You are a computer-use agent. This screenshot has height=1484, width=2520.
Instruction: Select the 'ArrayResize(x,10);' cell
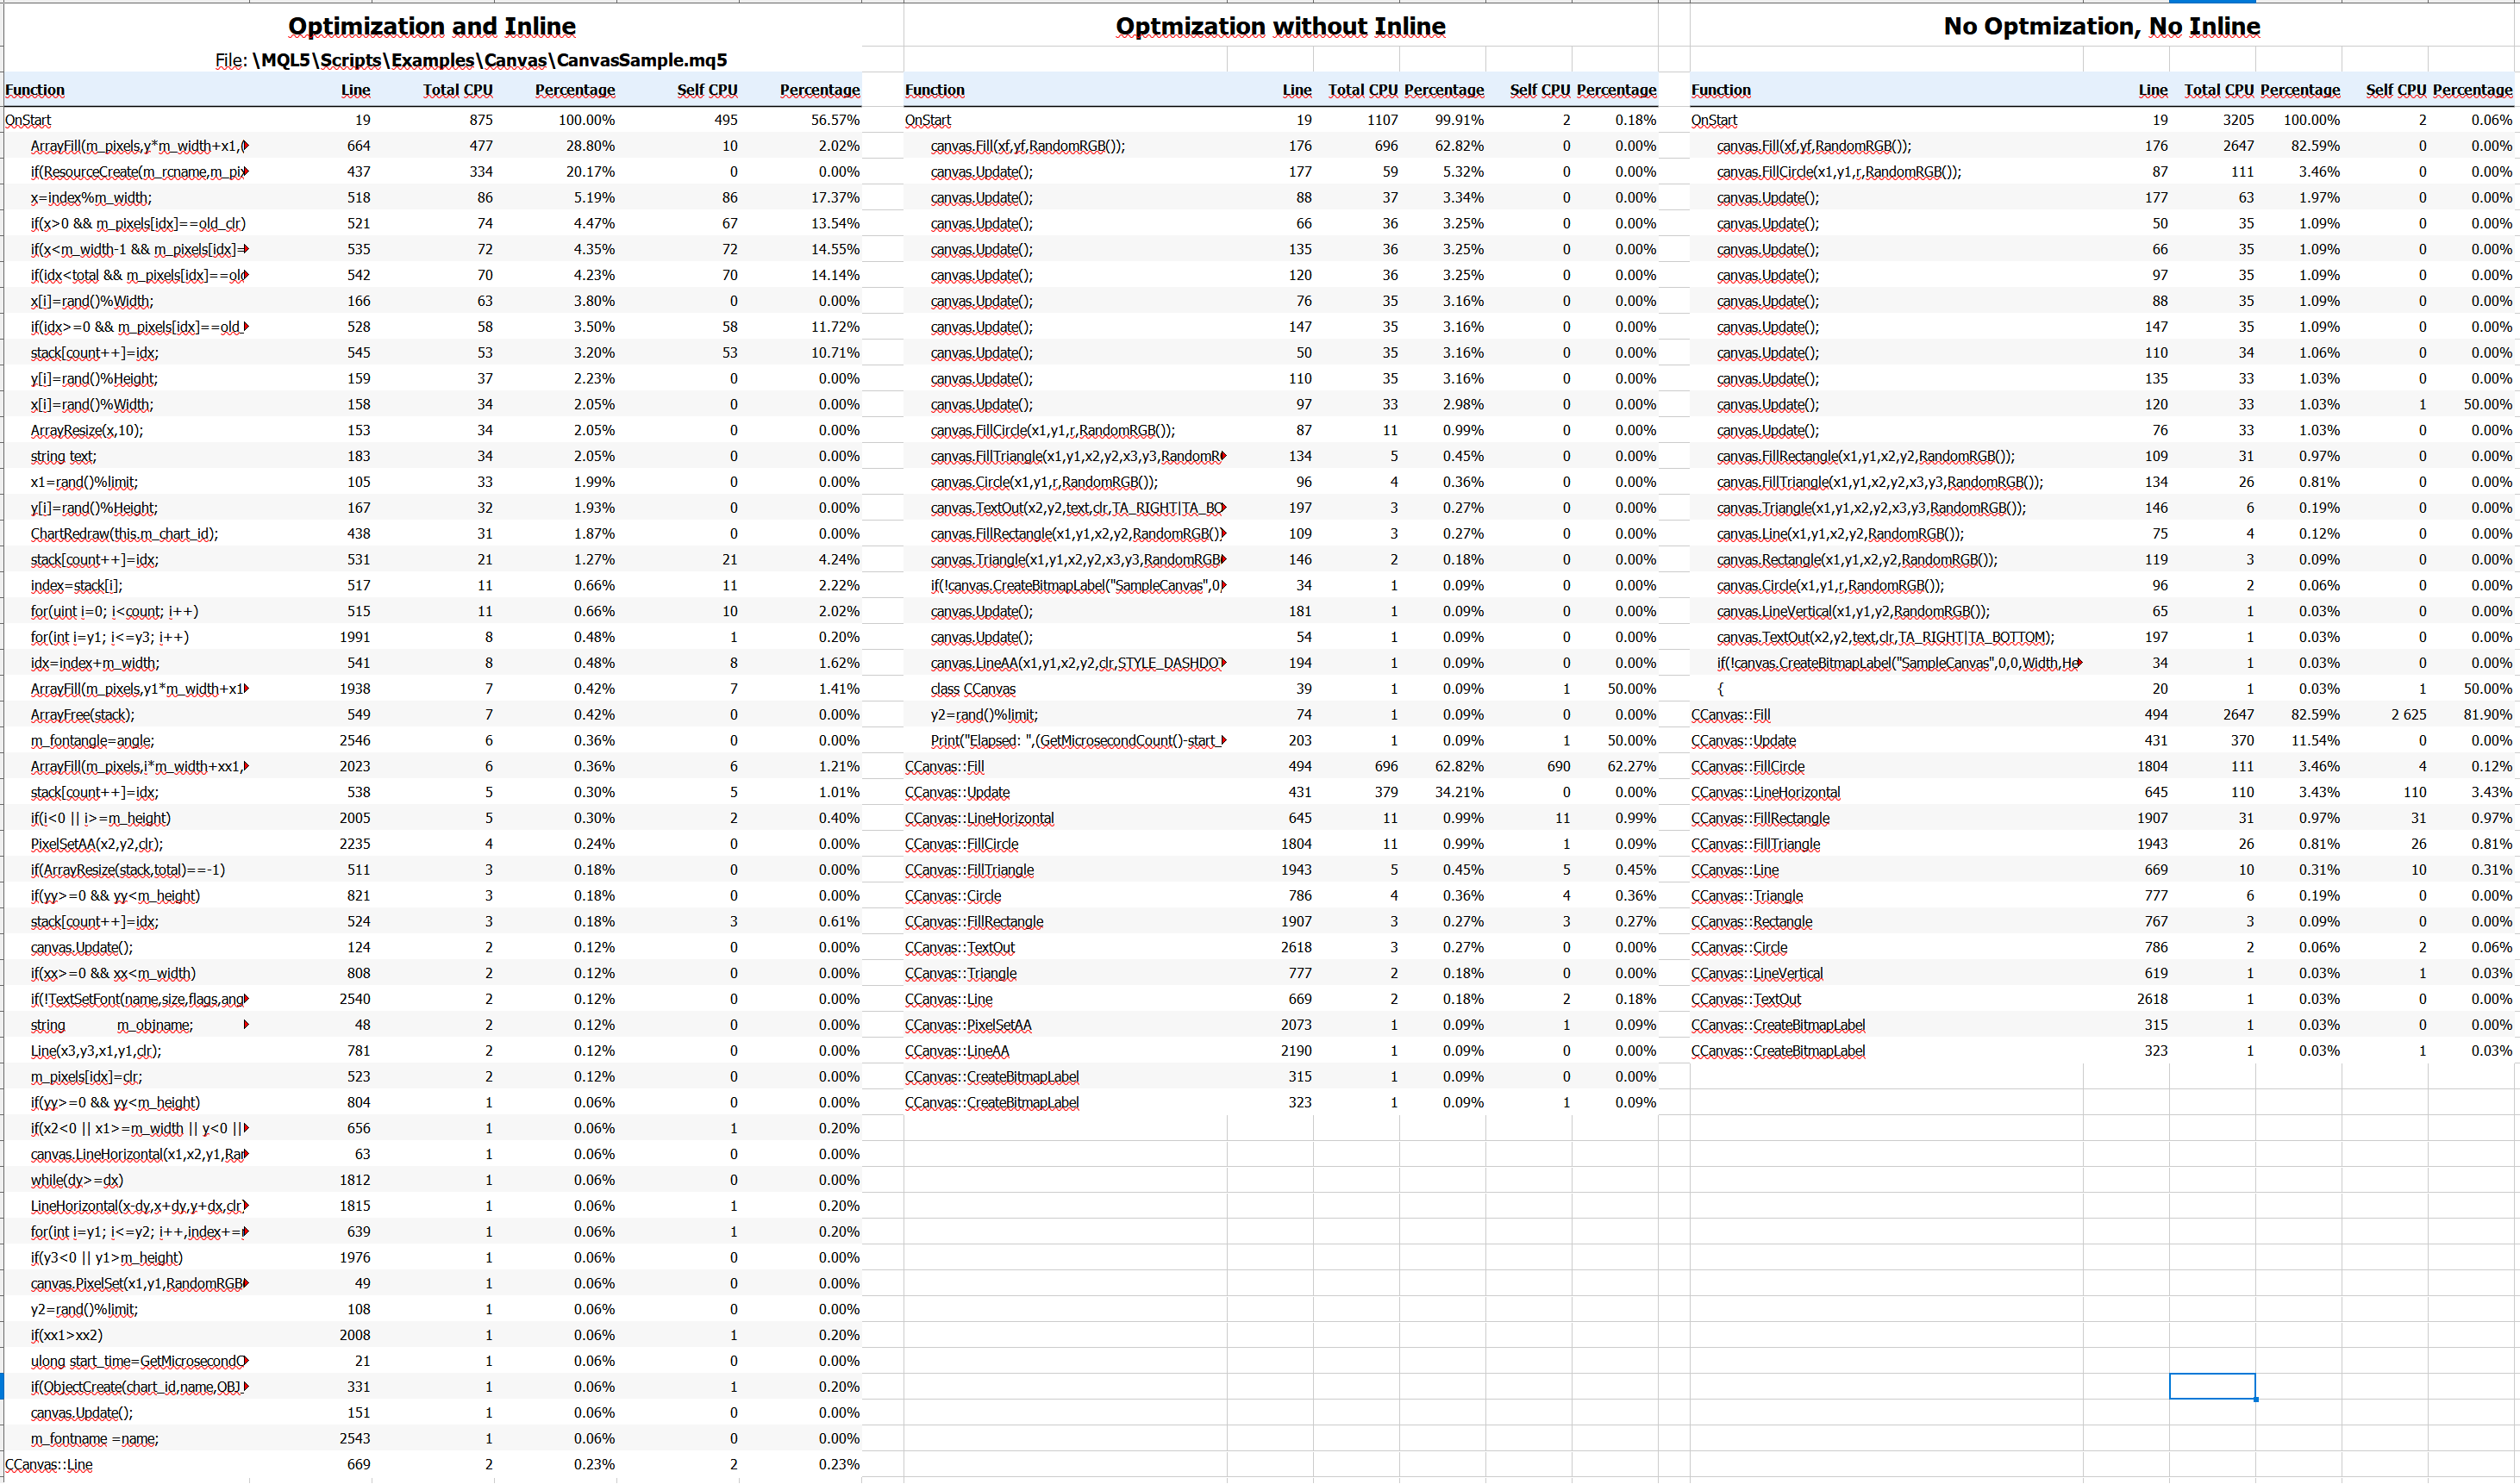point(87,430)
